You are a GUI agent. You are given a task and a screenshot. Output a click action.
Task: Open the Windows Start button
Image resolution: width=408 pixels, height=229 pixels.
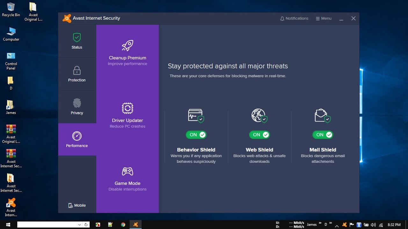[8, 225]
